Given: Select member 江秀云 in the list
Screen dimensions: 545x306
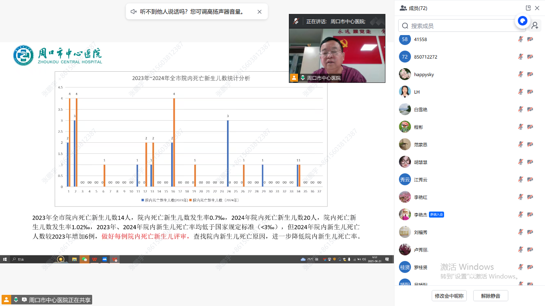Looking at the screenshot, I should [x=469, y=179].
